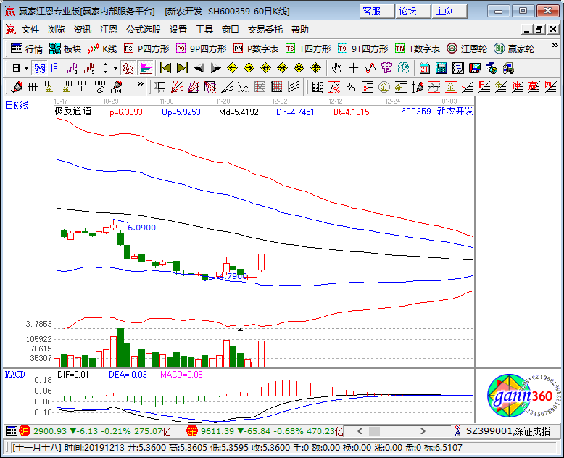Click the right triangle step-forward icon
The image size is (564, 458).
215,68
